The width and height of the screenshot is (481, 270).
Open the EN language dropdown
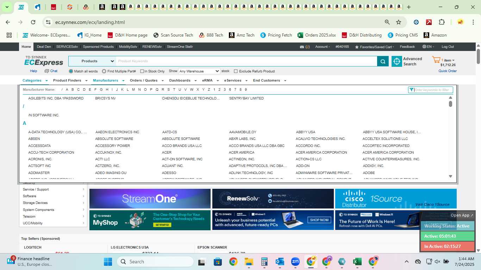click(x=429, y=47)
